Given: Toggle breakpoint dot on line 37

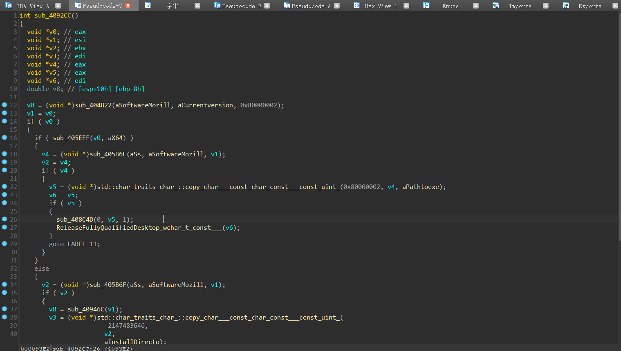Looking at the screenshot, I should 4,309.
